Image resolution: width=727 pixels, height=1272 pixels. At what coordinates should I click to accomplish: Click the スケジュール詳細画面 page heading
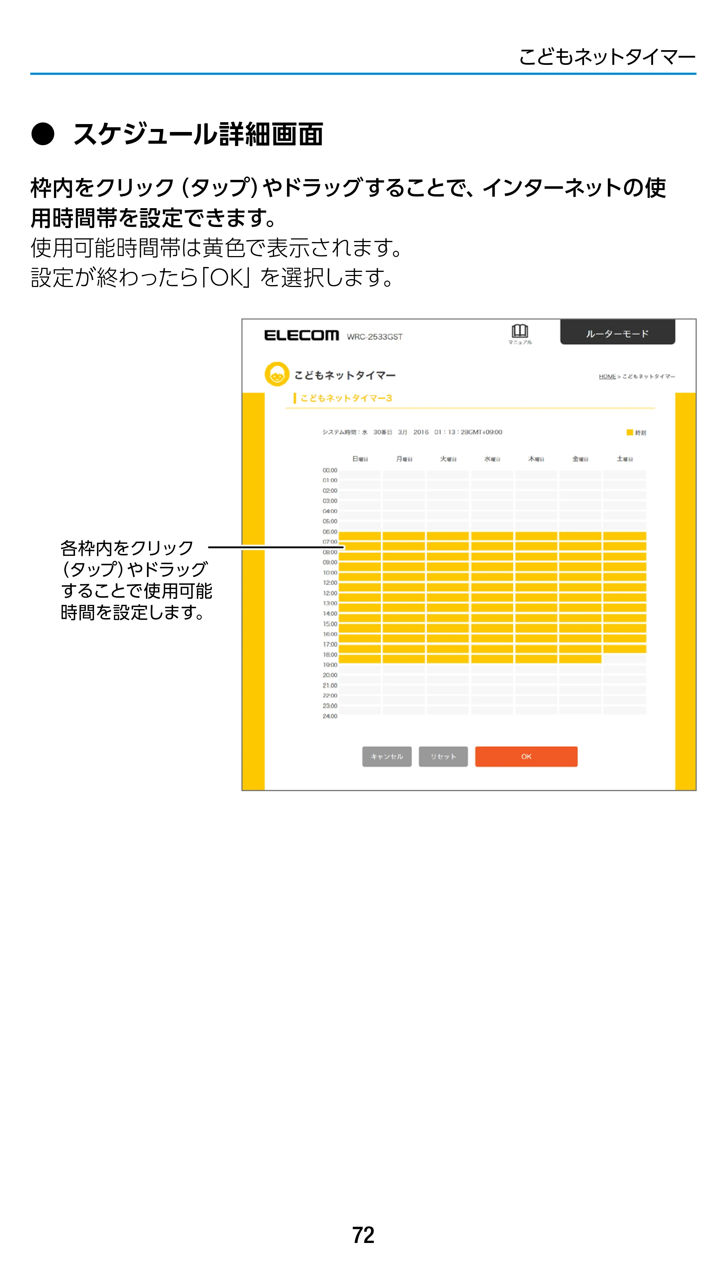coord(198,134)
